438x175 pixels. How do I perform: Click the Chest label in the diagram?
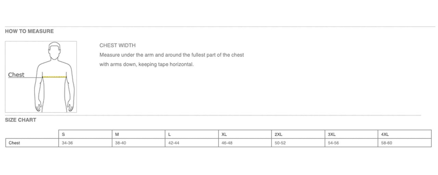coord(16,75)
